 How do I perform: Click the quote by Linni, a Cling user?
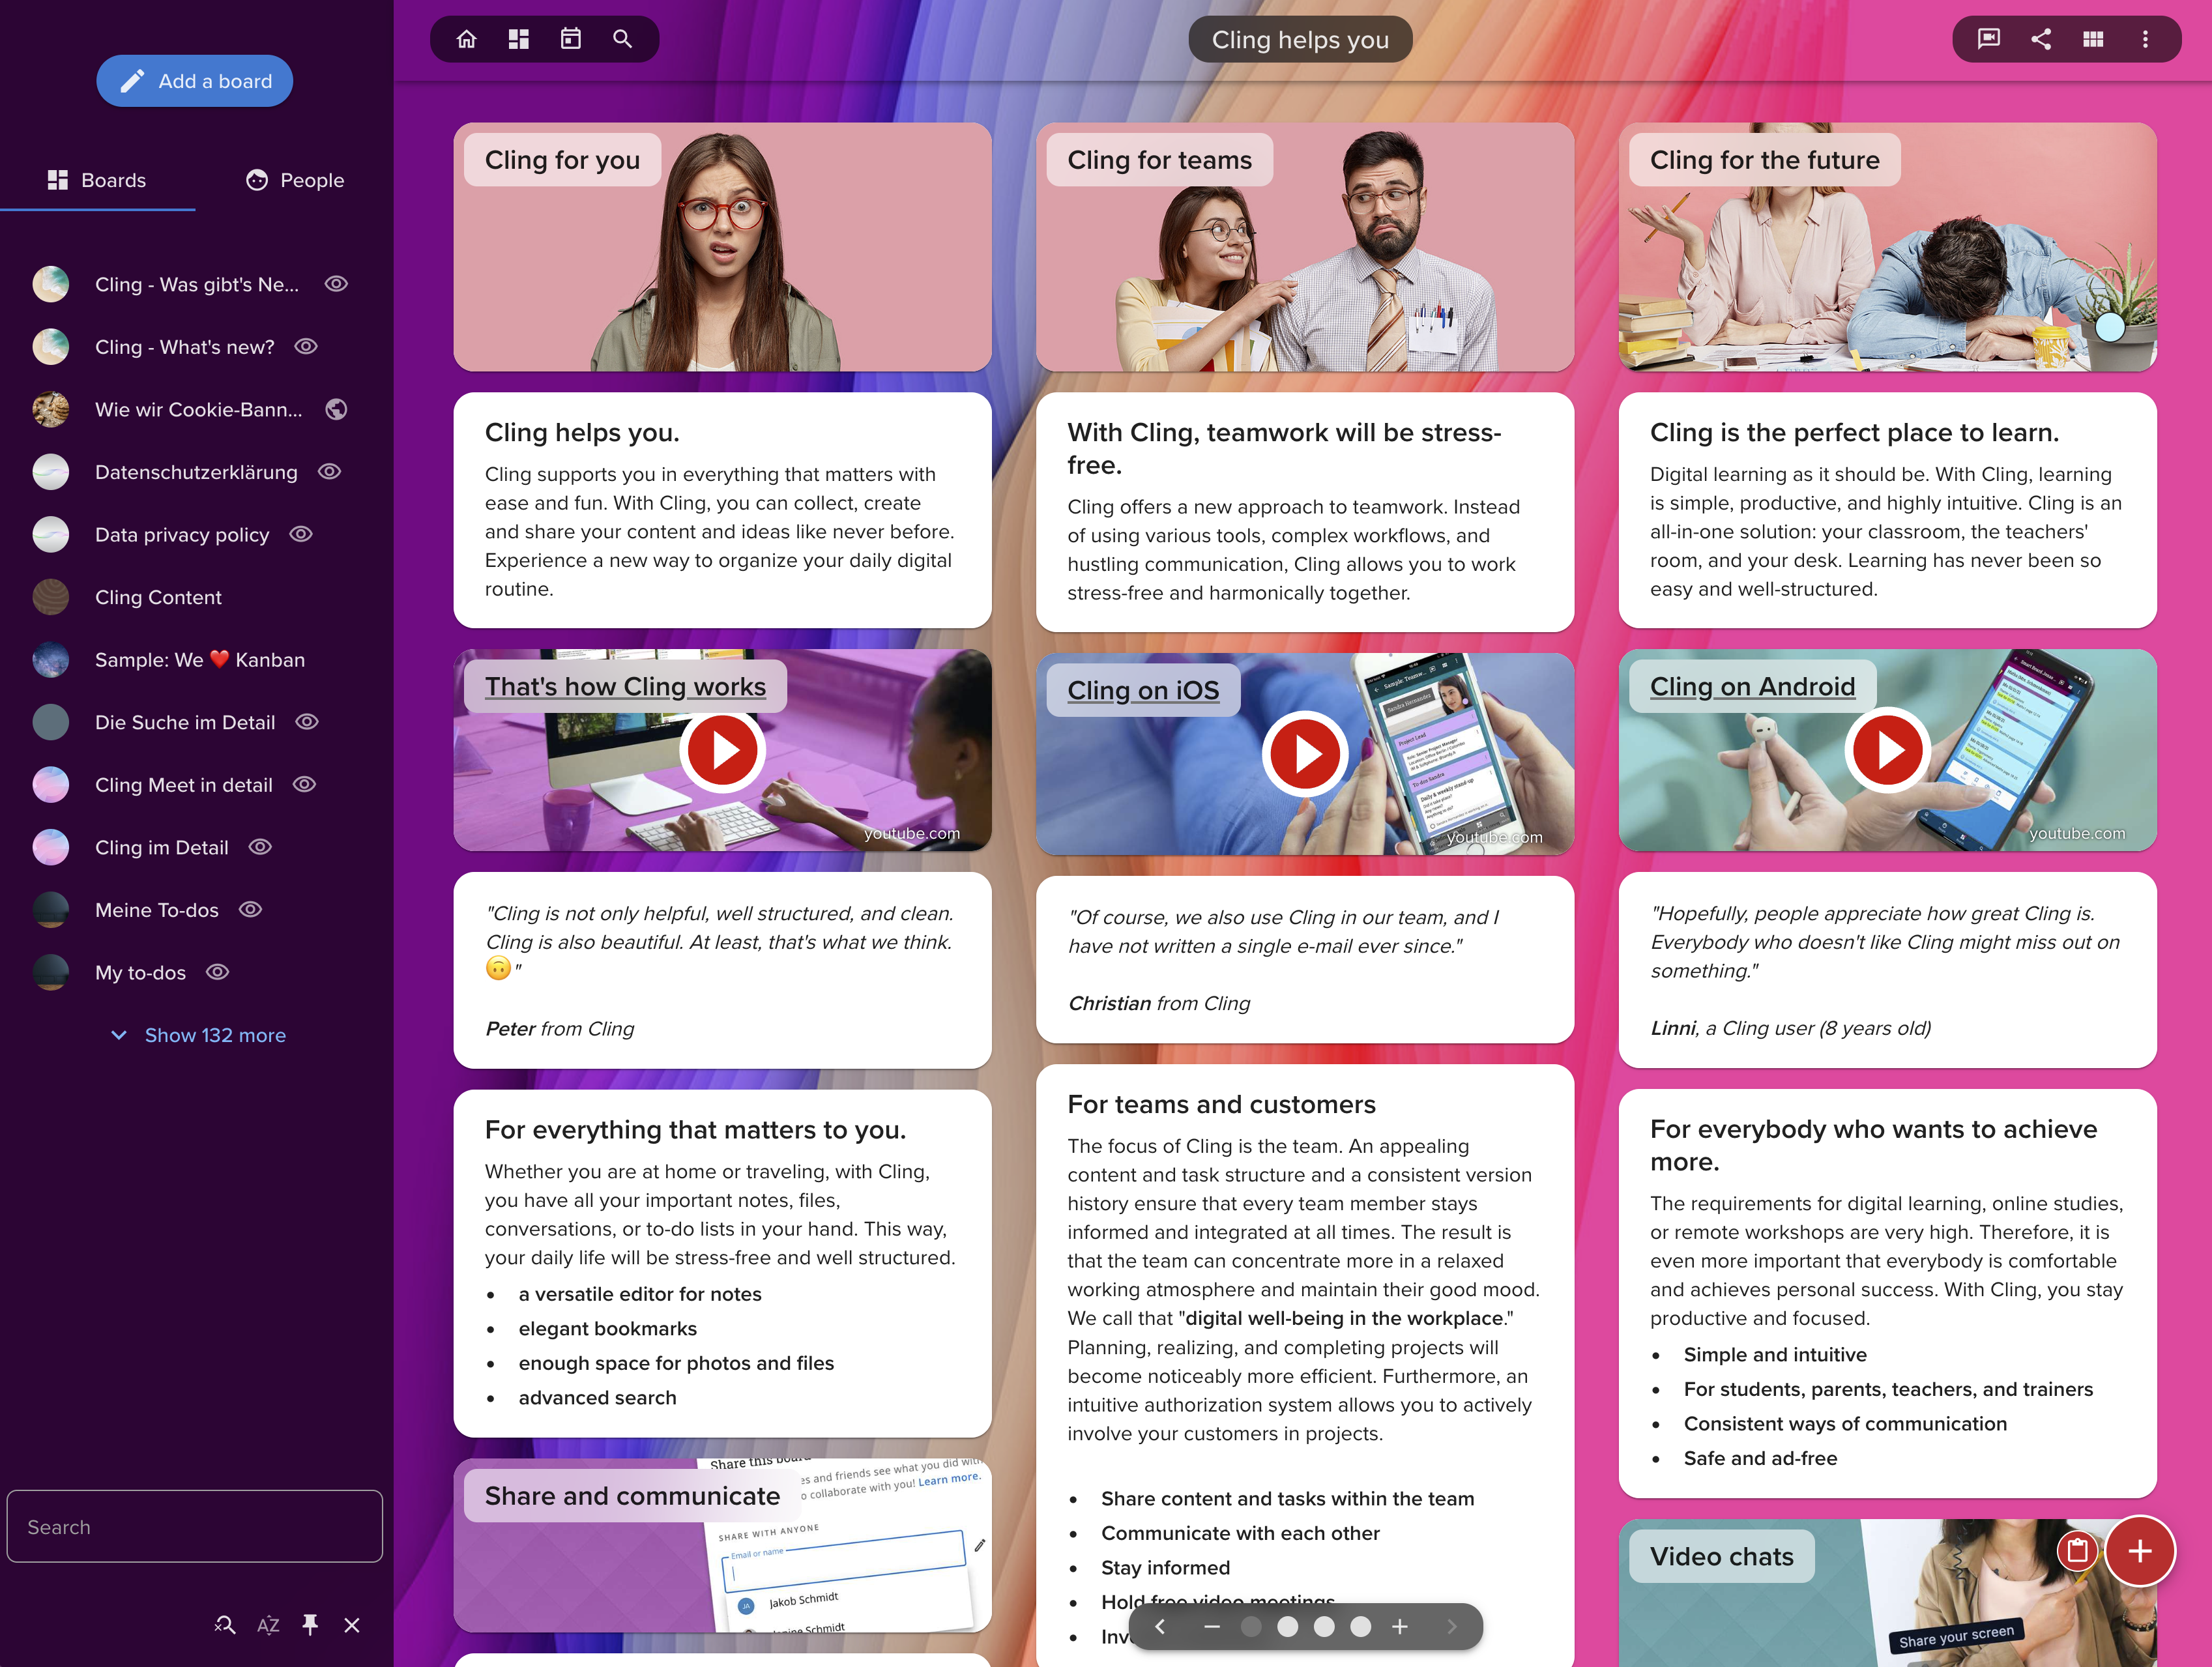[1887, 970]
